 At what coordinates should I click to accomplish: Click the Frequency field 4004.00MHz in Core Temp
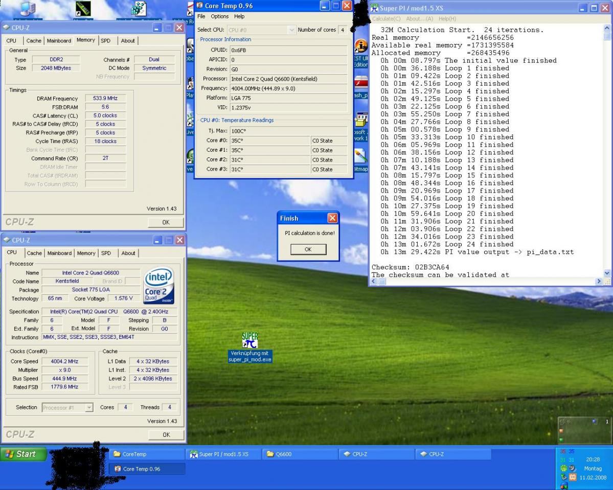tap(288, 88)
